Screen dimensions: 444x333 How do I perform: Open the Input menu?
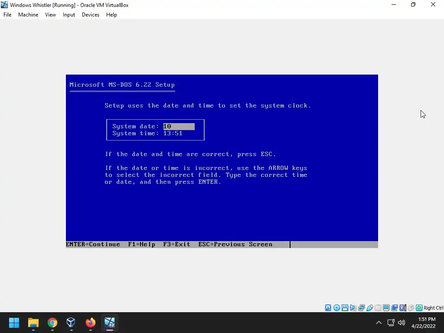coord(69,15)
